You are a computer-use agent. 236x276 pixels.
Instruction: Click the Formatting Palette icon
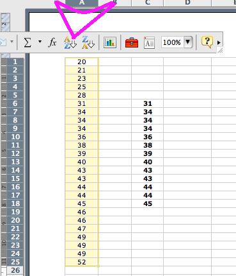pos(149,42)
